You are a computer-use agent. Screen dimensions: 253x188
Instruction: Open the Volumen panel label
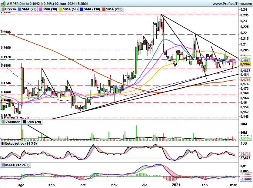[13, 122]
